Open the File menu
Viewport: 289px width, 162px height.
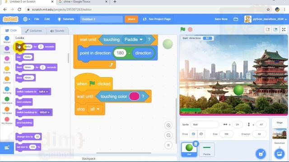(x=37, y=19)
